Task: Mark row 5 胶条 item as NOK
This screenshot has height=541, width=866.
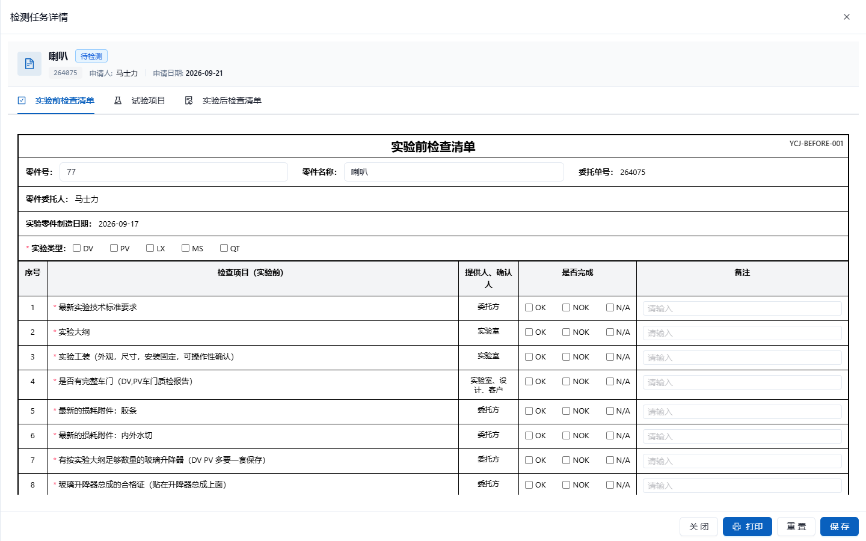Action: click(566, 411)
